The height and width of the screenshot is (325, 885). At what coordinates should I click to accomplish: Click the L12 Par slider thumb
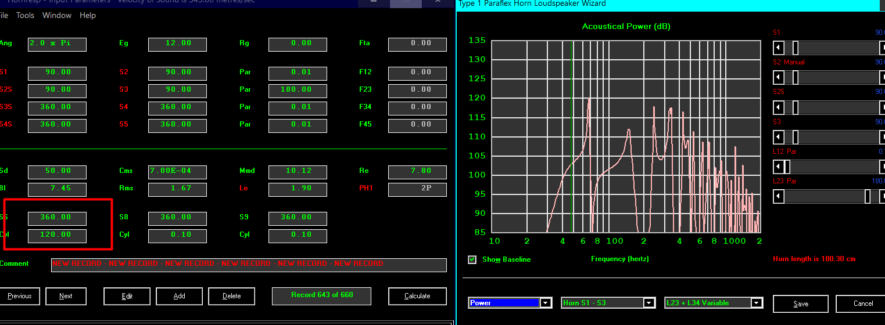tap(787, 167)
